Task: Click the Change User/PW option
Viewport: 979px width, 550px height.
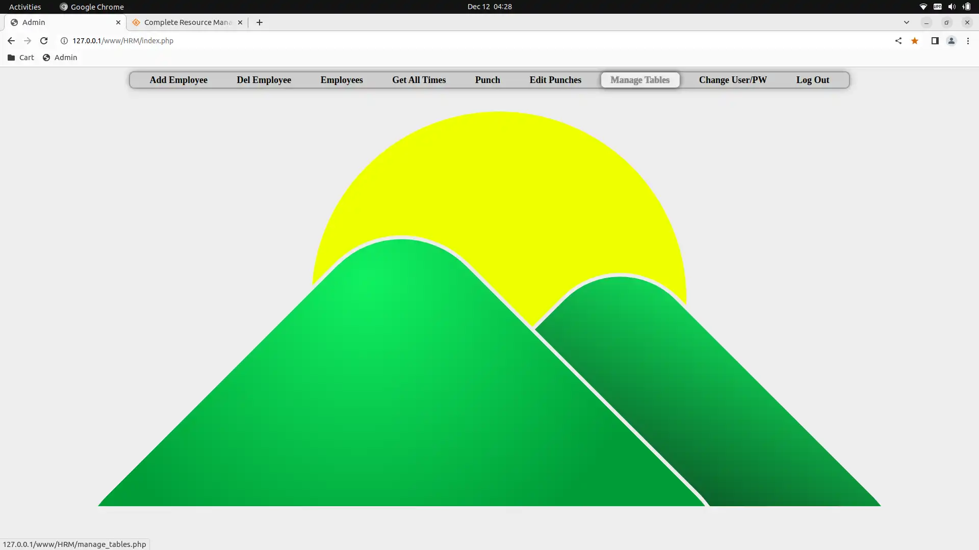Action: [x=733, y=79]
